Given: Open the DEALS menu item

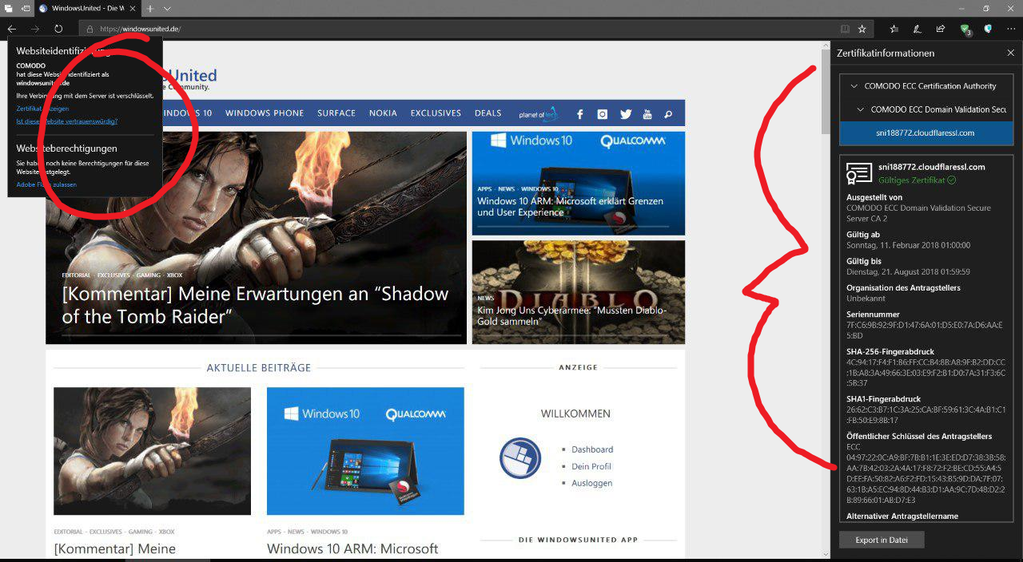Looking at the screenshot, I should [488, 113].
